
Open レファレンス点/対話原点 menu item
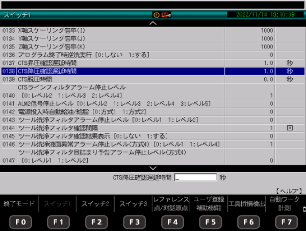(171, 203)
